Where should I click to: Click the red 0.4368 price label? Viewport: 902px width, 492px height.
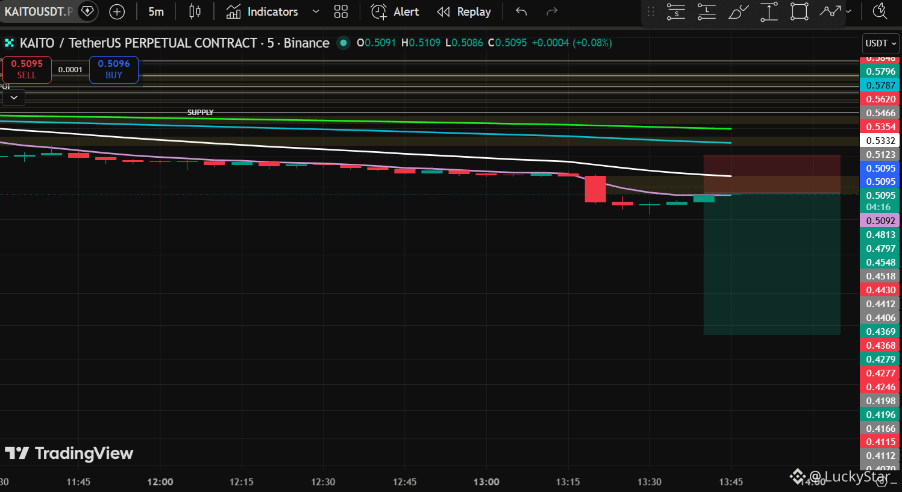click(x=880, y=346)
